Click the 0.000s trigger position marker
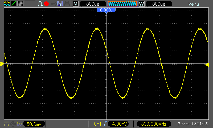213x128 pixels. (106, 10)
